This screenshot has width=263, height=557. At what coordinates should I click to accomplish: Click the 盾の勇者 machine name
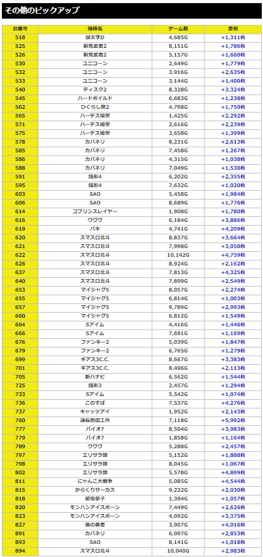click(95, 525)
